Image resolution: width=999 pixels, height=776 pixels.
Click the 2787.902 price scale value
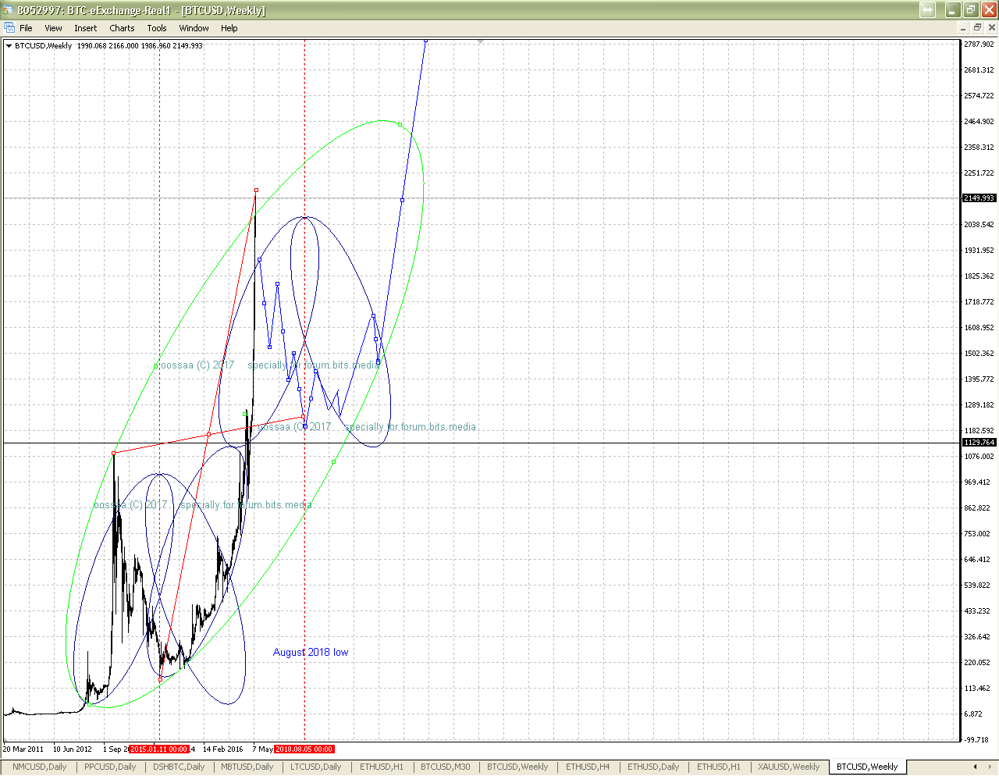[x=979, y=44]
